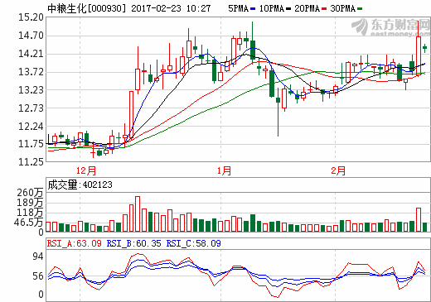Click the 10PMA legend label

272,8
